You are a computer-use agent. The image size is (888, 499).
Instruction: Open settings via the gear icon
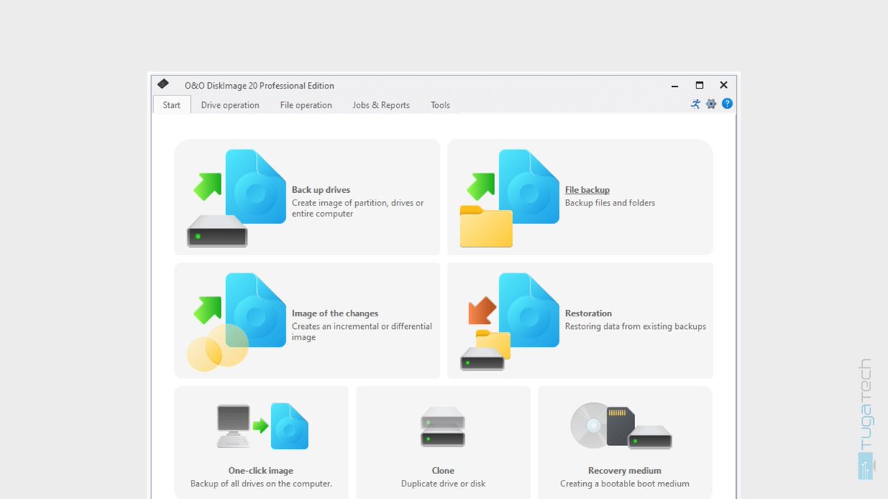pyautogui.click(x=711, y=103)
